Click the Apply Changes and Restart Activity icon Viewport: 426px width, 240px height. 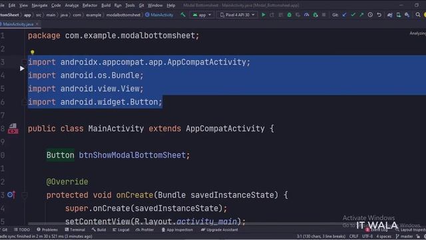point(272,15)
